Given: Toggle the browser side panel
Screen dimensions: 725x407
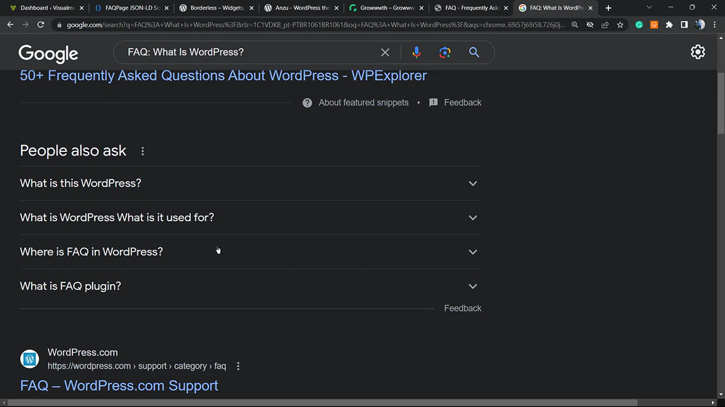Looking at the screenshot, I should click(x=684, y=25).
